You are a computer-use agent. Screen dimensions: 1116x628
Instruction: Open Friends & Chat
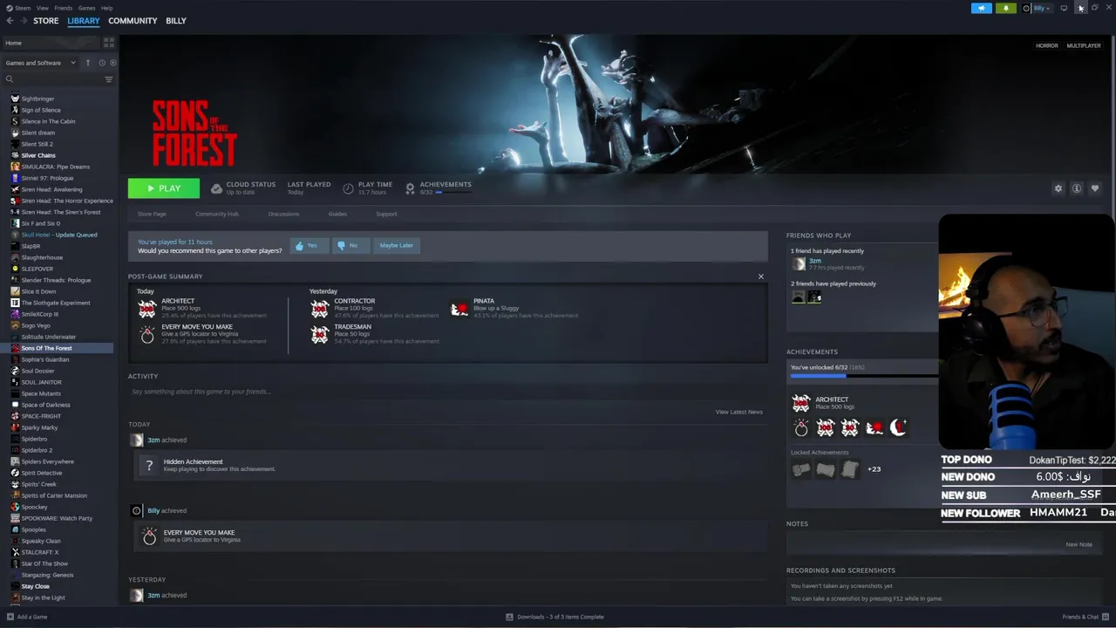(1085, 617)
